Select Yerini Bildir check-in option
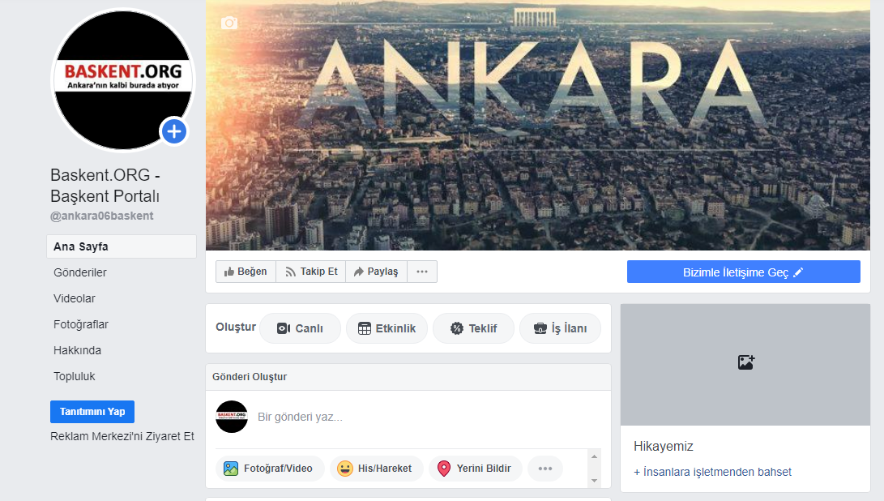The width and height of the screenshot is (884, 501). [x=475, y=469]
